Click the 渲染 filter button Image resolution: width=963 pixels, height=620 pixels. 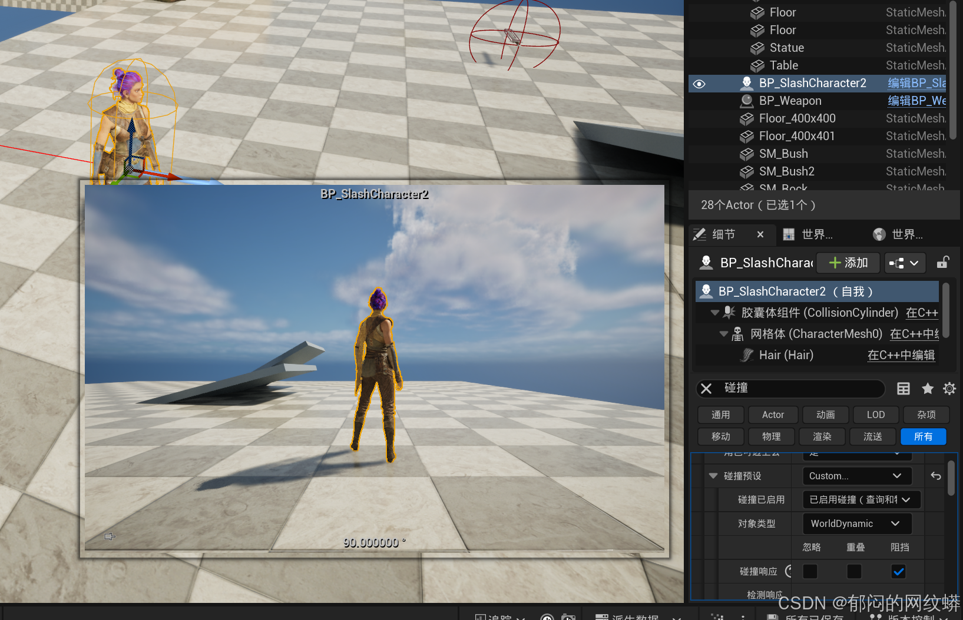[822, 437]
